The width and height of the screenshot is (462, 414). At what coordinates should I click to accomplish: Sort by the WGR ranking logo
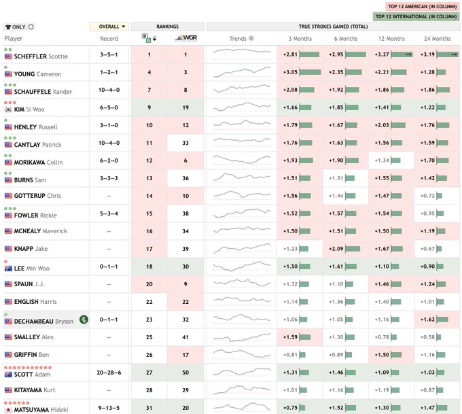click(185, 38)
